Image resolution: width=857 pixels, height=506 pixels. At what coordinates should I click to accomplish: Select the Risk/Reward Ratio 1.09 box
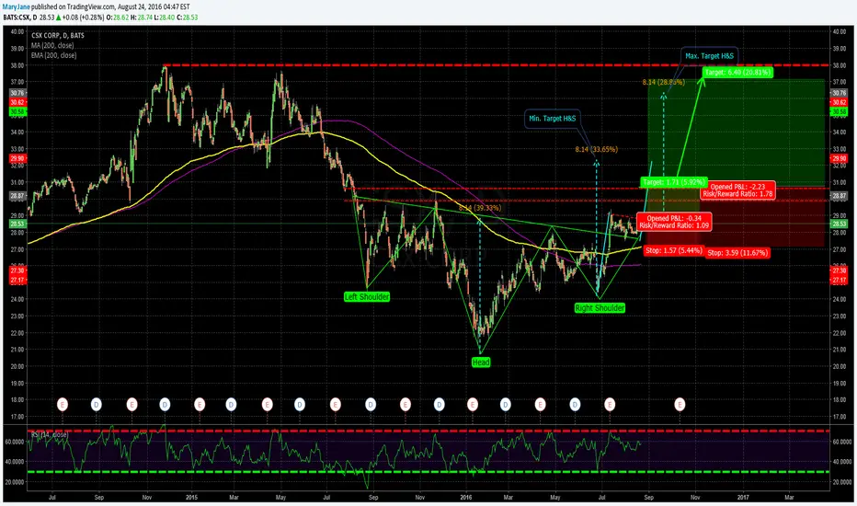[674, 222]
